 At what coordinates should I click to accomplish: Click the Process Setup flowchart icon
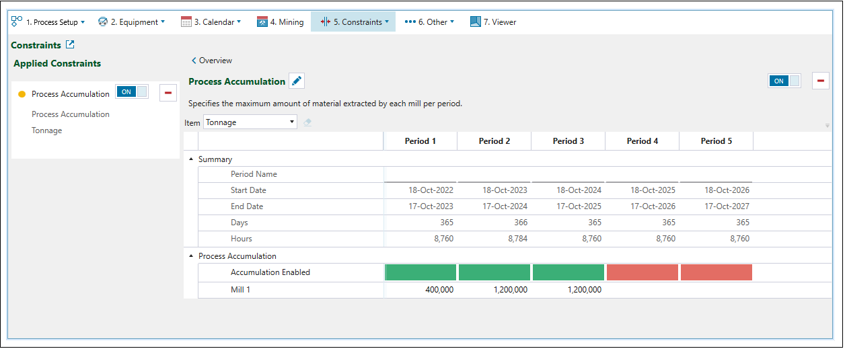tap(17, 22)
